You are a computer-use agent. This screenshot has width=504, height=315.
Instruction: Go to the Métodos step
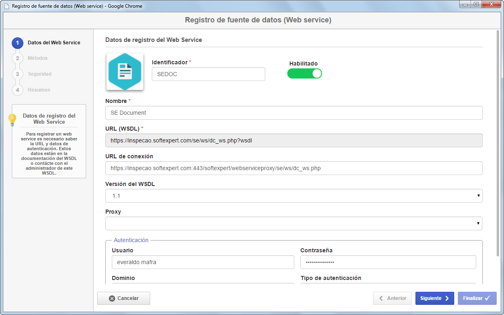38,58
